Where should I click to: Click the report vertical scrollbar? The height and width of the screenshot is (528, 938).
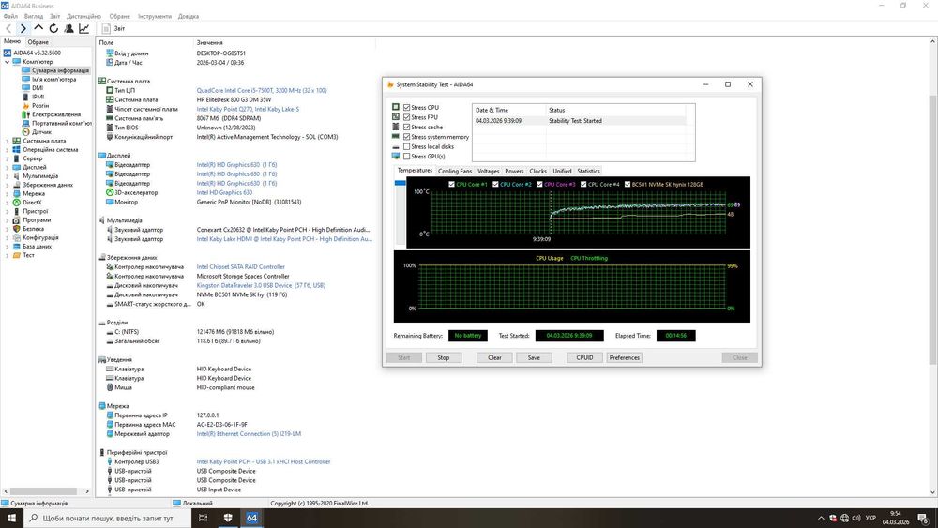pos(932,230)
